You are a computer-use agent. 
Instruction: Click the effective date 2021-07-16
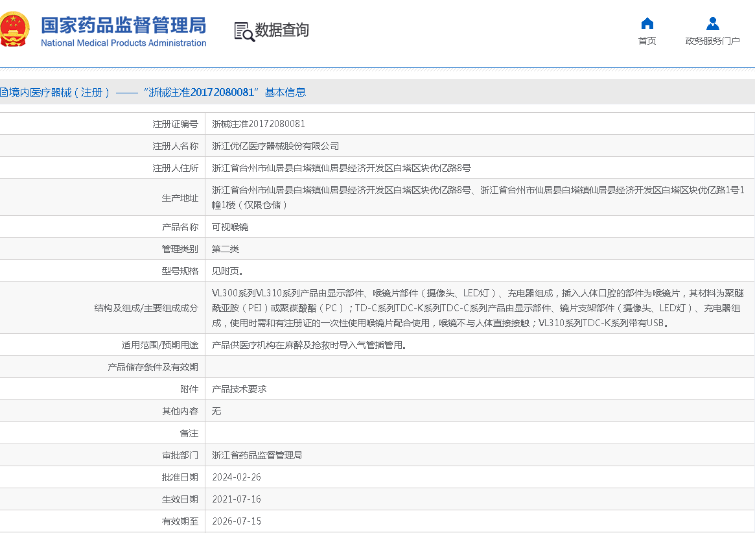pyautogui.click(x=237, y=499)
